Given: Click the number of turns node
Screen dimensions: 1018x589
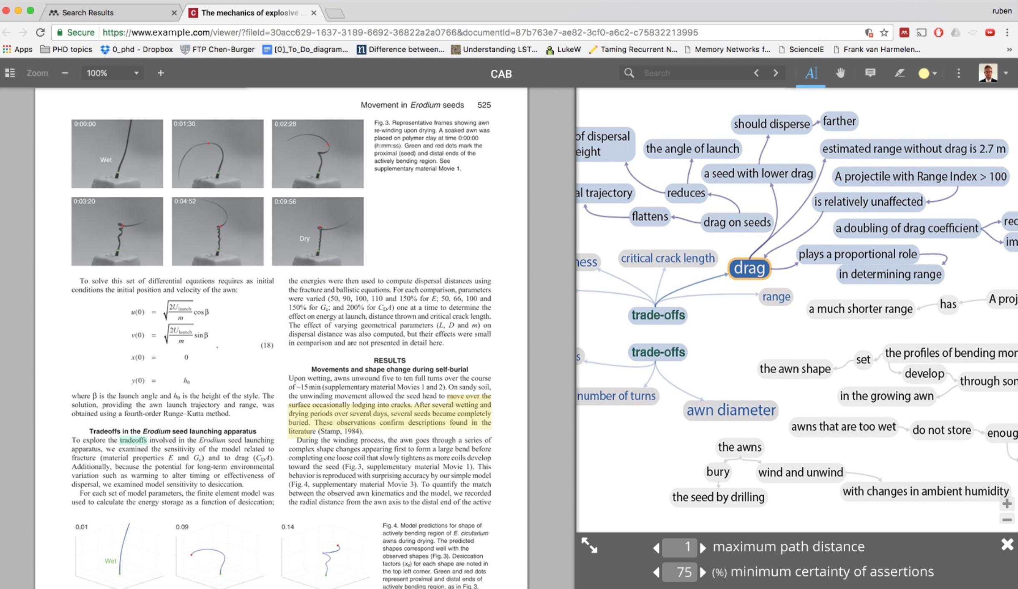Looking at the screenshot, I should 616,395.
